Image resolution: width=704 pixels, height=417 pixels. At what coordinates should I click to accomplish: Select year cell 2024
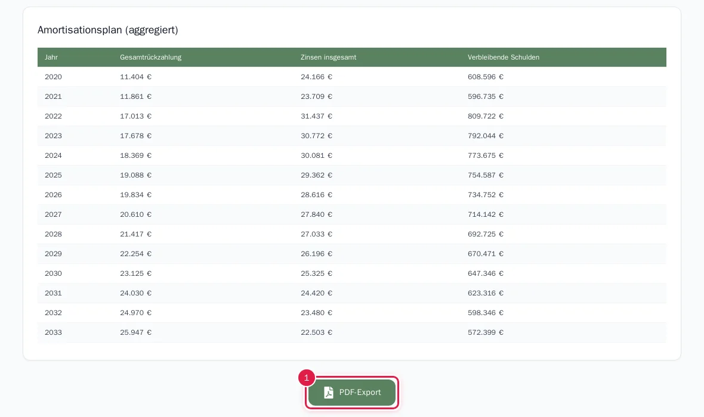(x=54, y=155)
